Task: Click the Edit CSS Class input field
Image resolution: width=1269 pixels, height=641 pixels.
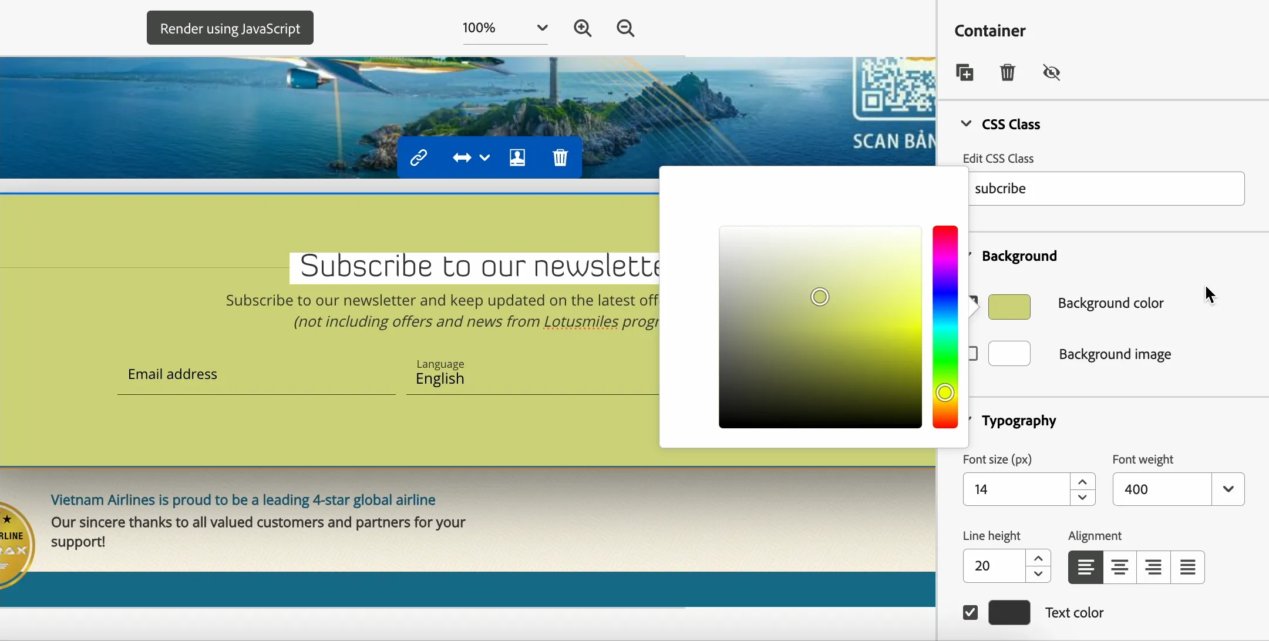Action: click(1106, 189)
